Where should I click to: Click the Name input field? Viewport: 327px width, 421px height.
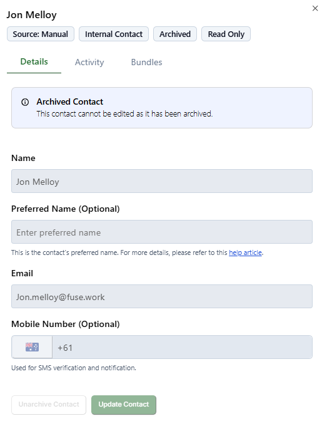coord(162,181)
